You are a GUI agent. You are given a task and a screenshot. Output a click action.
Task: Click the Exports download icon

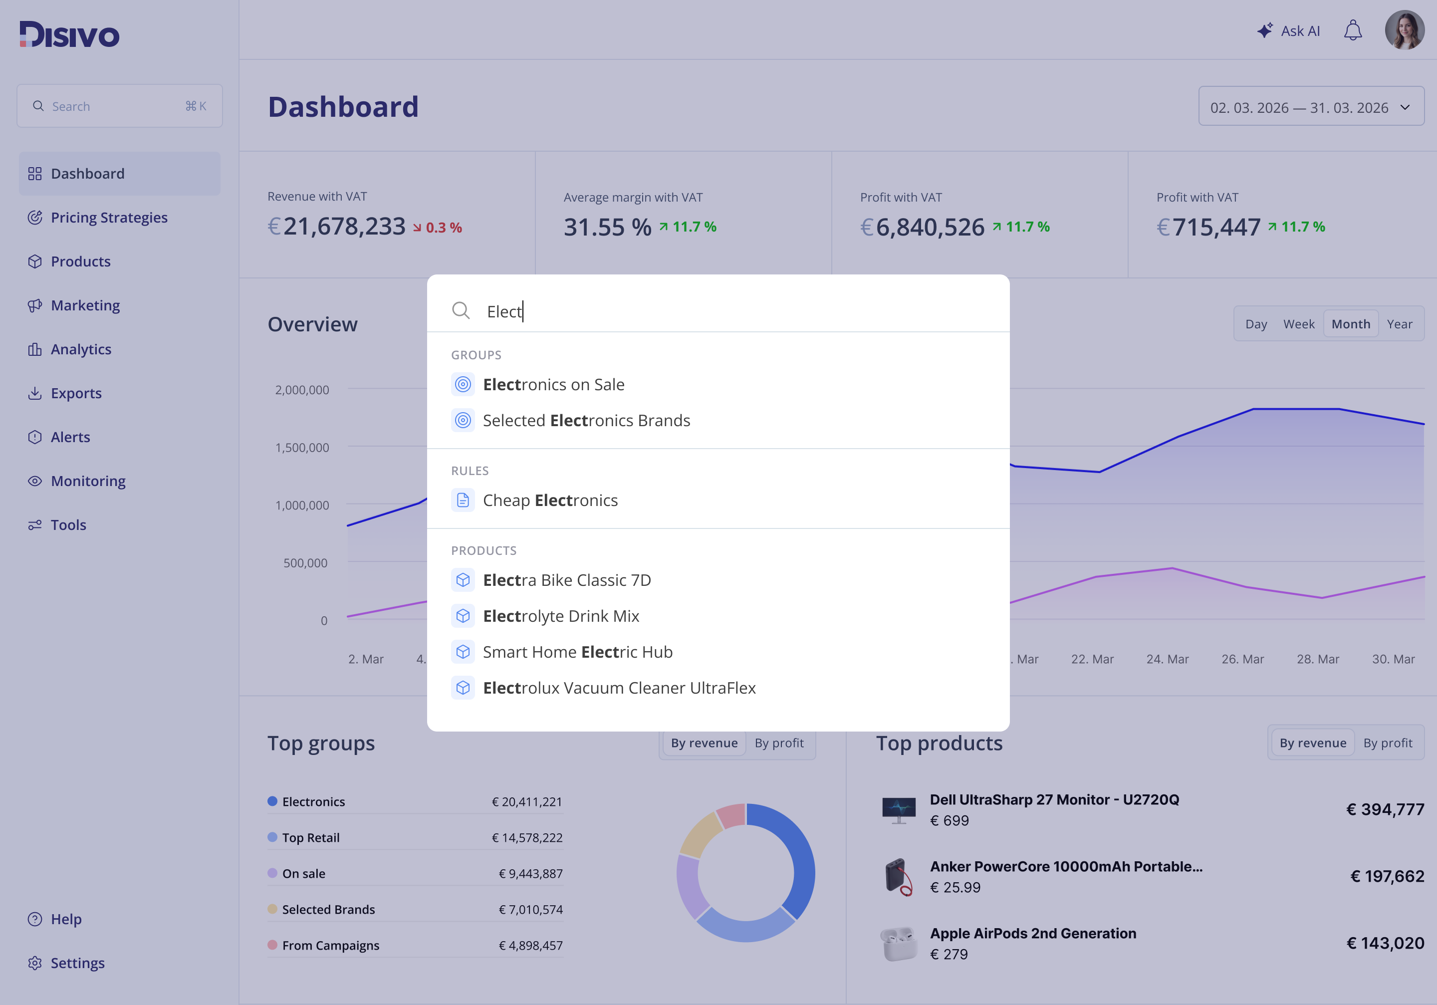[35, 392]
